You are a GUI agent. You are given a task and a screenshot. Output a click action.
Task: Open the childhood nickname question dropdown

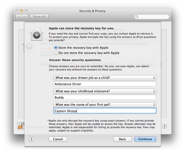pyautogui.click(x=105, y=91)
